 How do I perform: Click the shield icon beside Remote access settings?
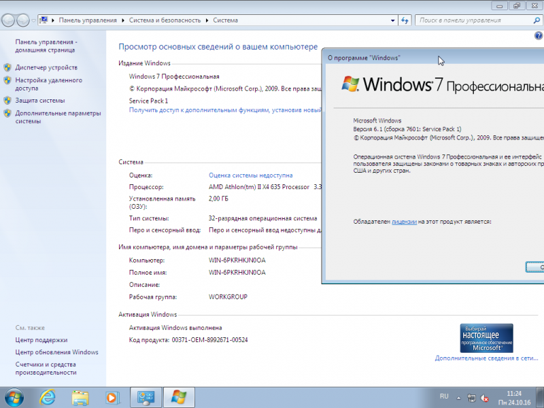(x=7, y=80)
